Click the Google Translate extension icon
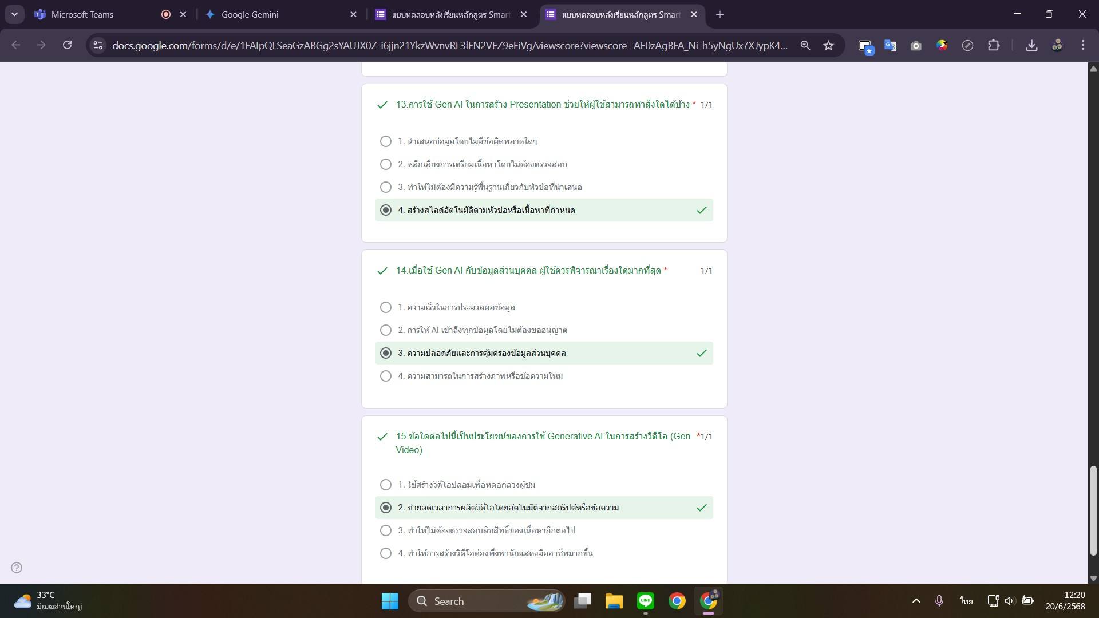 pyautogui.click(x=890, y=46)
